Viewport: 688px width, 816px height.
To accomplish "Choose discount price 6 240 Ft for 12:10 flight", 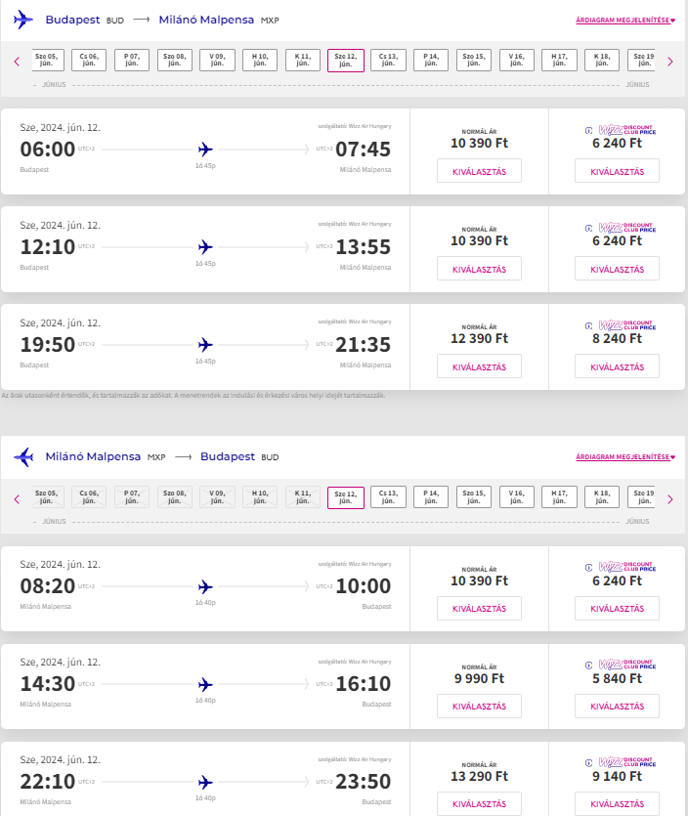I will (618, 269).
